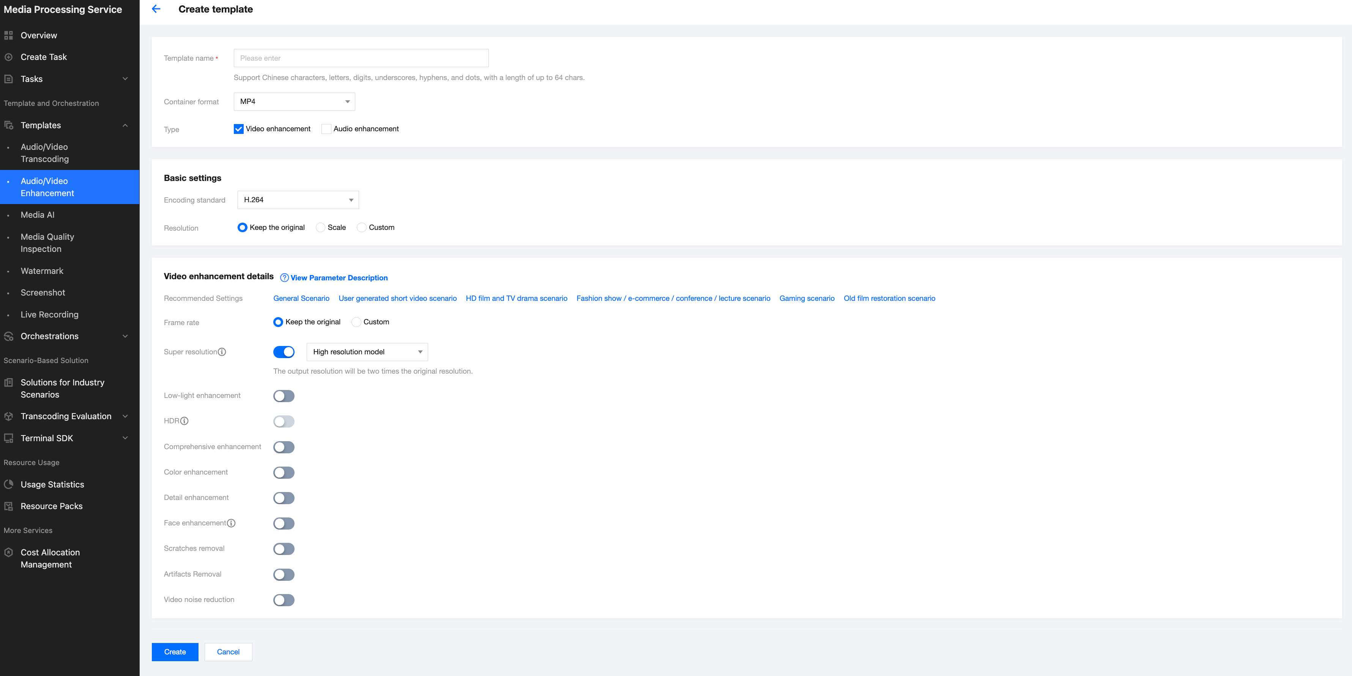Enable the Audio enhancement checkbox

(326, 129)
